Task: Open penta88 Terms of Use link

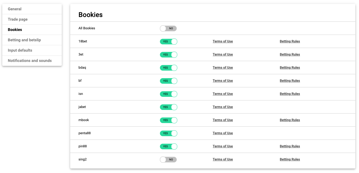Action: click(x=223, y=133)
